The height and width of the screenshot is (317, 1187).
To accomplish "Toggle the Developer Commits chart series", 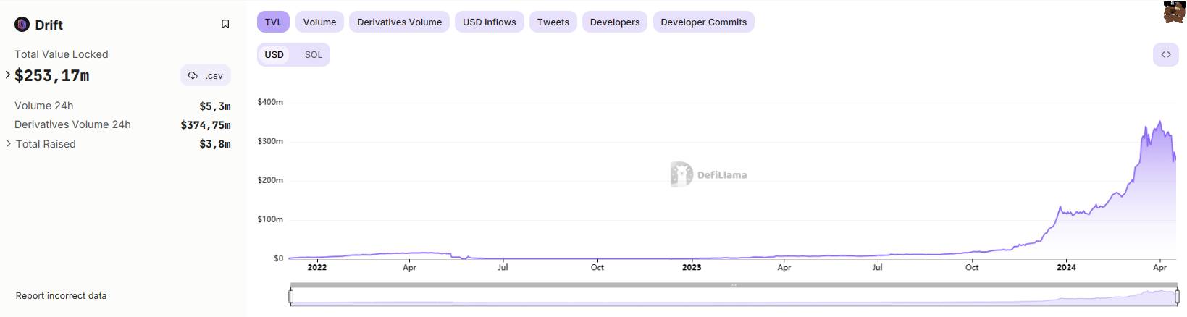I will coord(704,22).
